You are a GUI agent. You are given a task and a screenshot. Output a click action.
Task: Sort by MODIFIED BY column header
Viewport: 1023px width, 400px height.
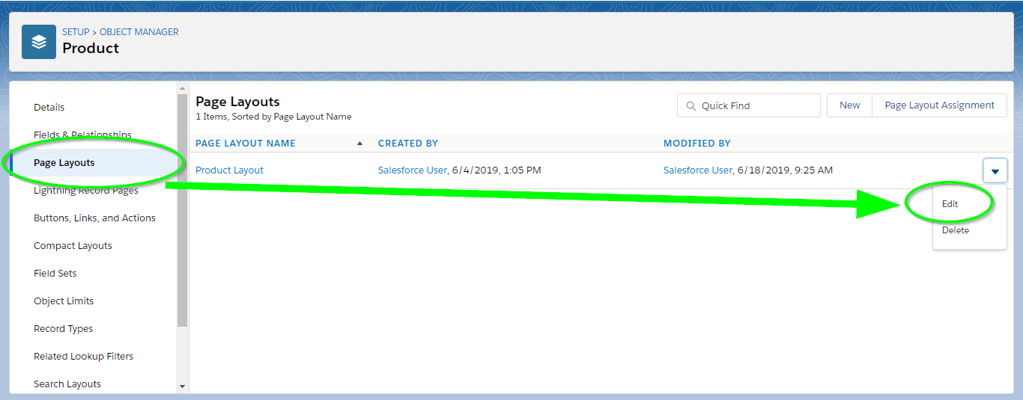click(x=697, y=143)
